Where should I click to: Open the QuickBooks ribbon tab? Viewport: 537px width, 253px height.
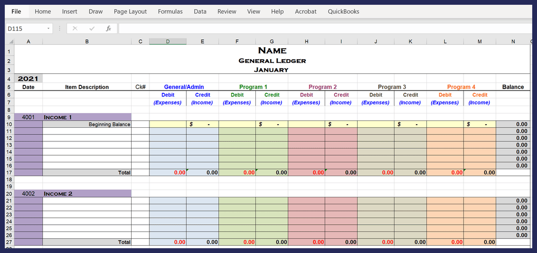click(343, 12)
